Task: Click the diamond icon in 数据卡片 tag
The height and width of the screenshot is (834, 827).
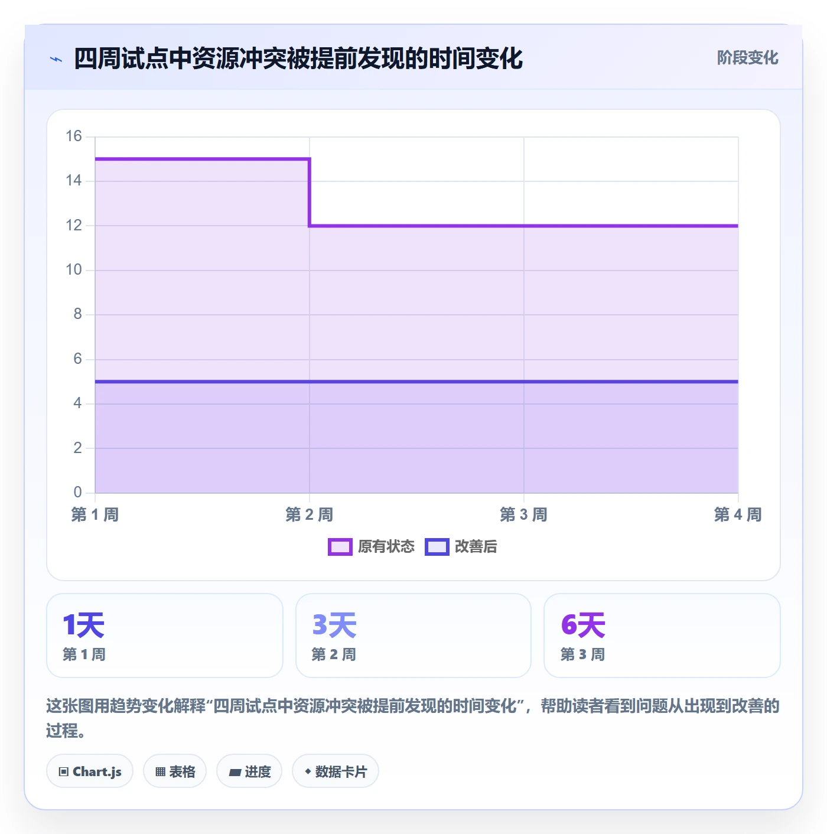Action: (x=308, y=771)
